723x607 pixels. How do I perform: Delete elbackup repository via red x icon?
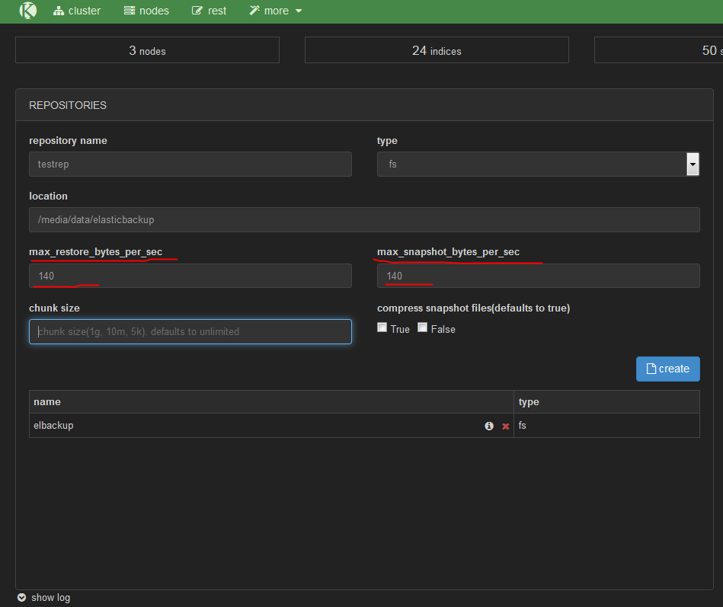[x=505, y=426]
